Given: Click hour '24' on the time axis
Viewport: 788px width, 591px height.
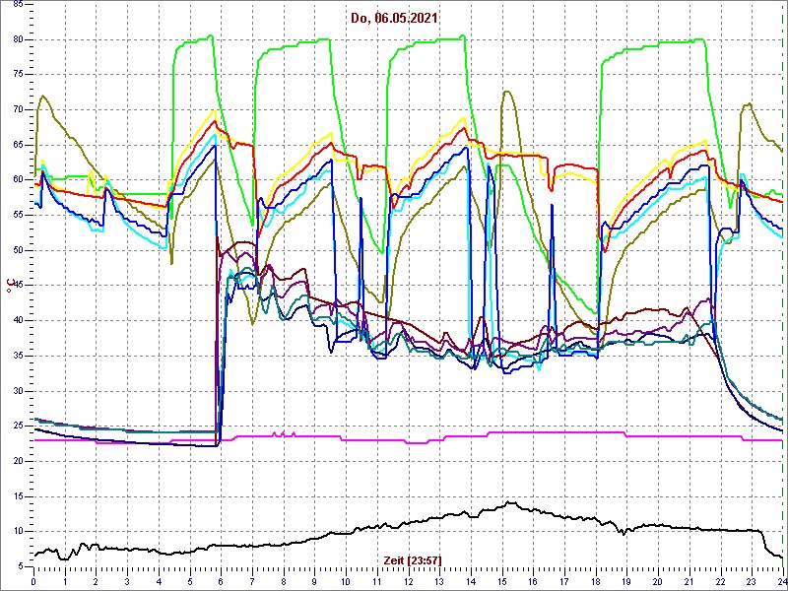Looking at the screenshot, I should (x=782, y=582).
